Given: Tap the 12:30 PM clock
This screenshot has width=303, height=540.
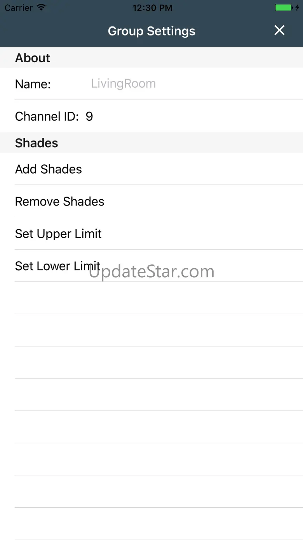Looking at the screenshot, I should click(152, 7).
